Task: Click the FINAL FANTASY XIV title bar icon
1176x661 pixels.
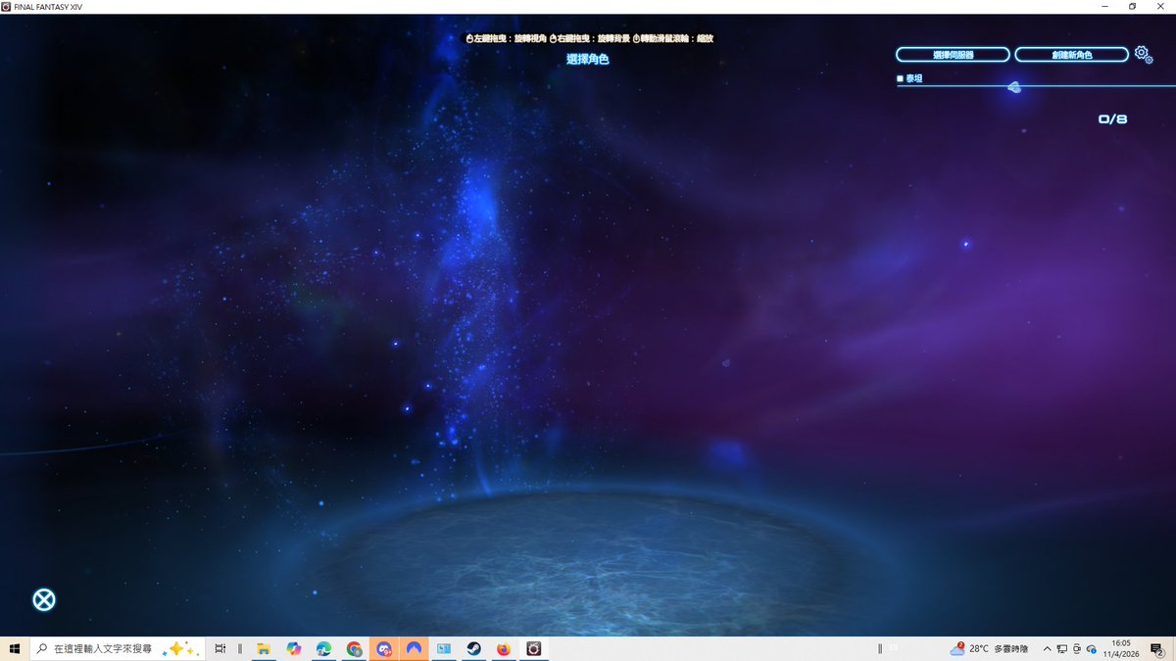Action: pyautogui.click(x=6, y=6)
